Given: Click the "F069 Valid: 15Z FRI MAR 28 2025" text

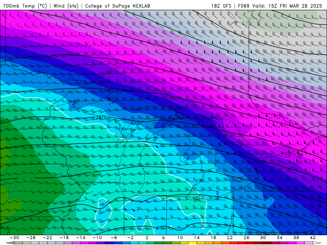Looking at the screenshot, I should point(280,6).
